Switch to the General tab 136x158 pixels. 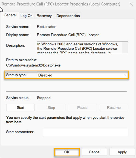pyautogui.click(x=10, y=15)
